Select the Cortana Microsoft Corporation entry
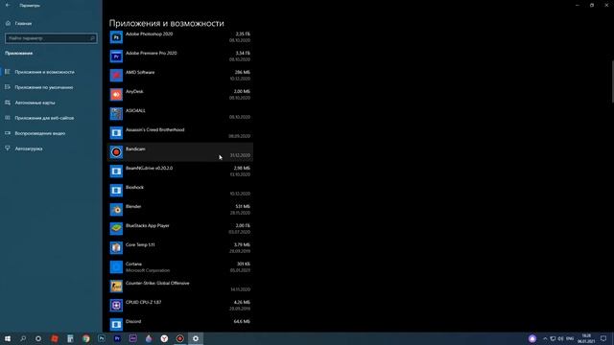614x345 pixels. (179, 267)
